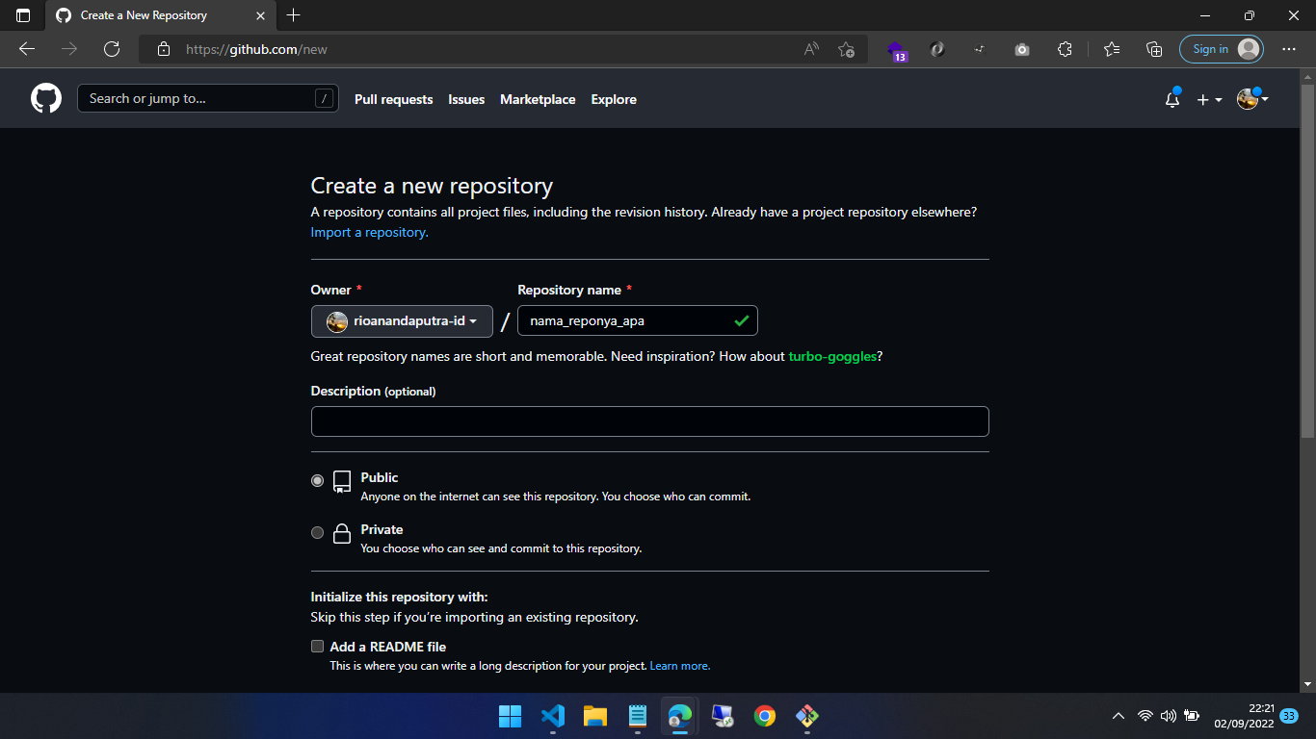Show hidden system tray icons
Viewport: 1316px width, 739px height.
coord(1118,716)
